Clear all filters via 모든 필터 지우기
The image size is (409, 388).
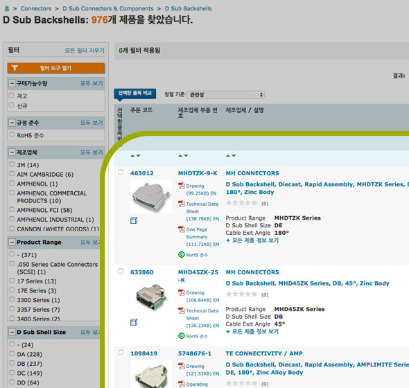click(x=85, y=51)
